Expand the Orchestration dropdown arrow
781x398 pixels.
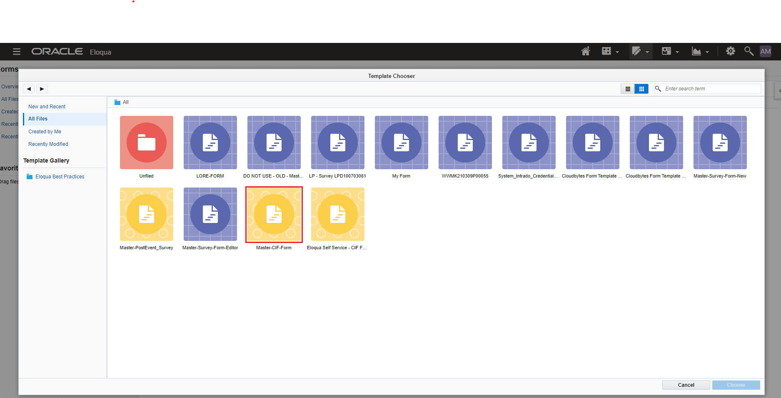click(617, 52)
